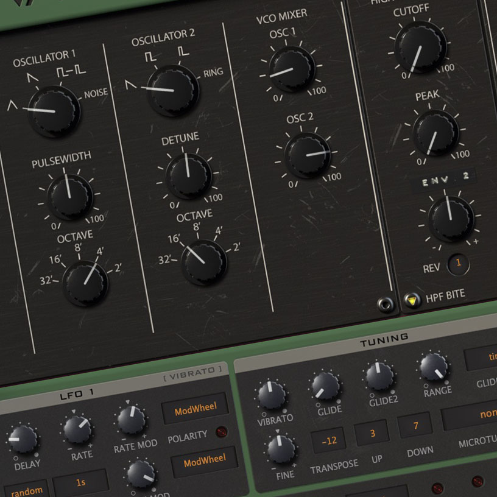Click the high-pass filter PEAK knob

coord(435,133)
